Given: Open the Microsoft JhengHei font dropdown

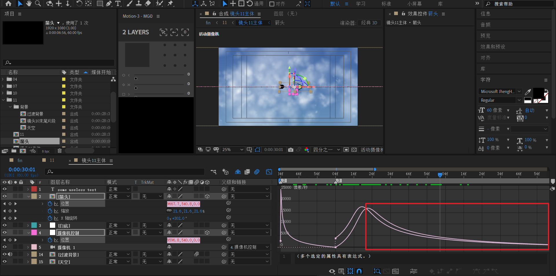Looking at the screenshot, I should pyautogui.click(x=500, y=92).
